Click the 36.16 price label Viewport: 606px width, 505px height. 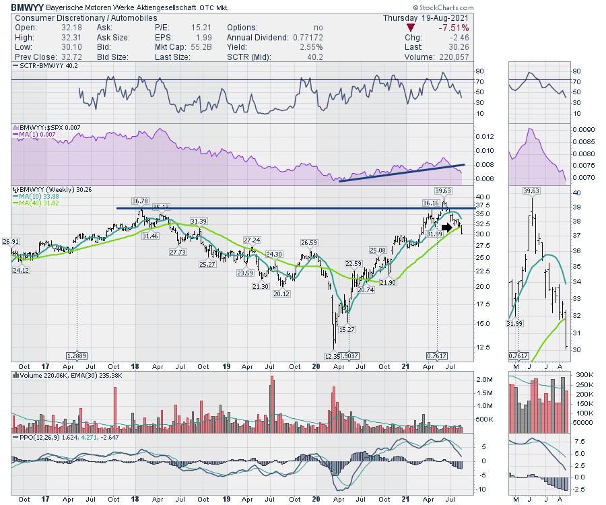click(x=430, y=203)
